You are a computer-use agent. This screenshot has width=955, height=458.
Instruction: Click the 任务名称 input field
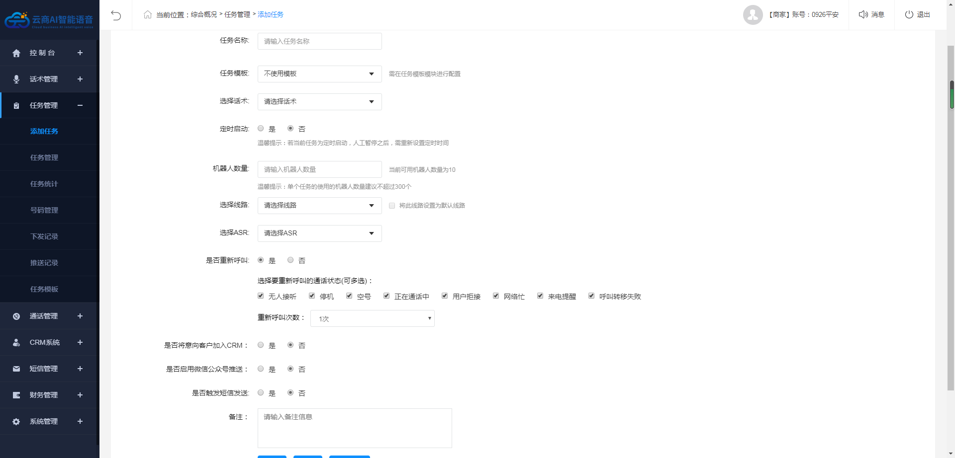319,41
